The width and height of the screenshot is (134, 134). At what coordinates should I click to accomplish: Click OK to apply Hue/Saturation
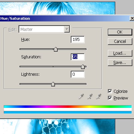120,32
